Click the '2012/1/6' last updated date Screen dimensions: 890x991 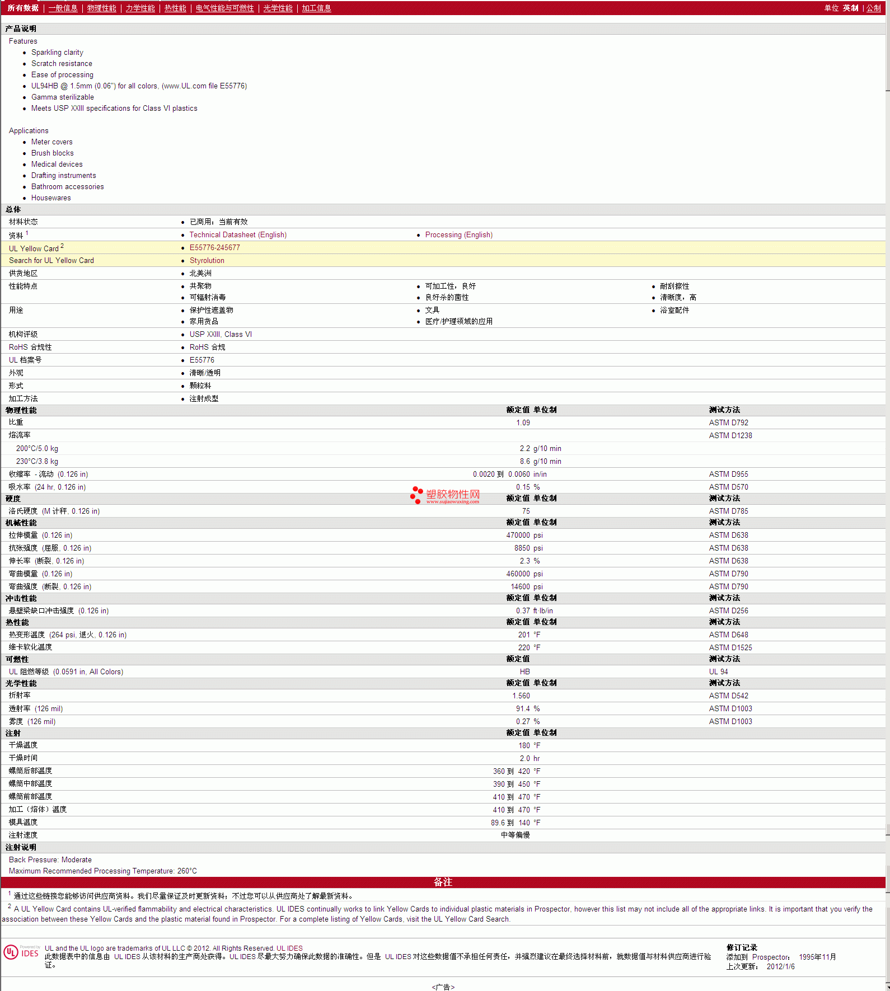[780, 967]
